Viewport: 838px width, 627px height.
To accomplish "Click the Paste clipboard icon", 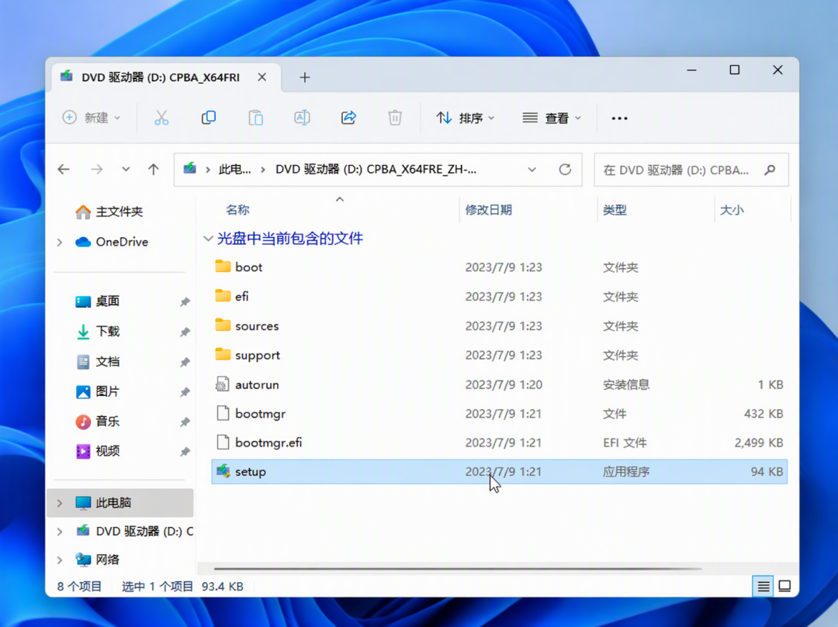I will click(255, 117).
